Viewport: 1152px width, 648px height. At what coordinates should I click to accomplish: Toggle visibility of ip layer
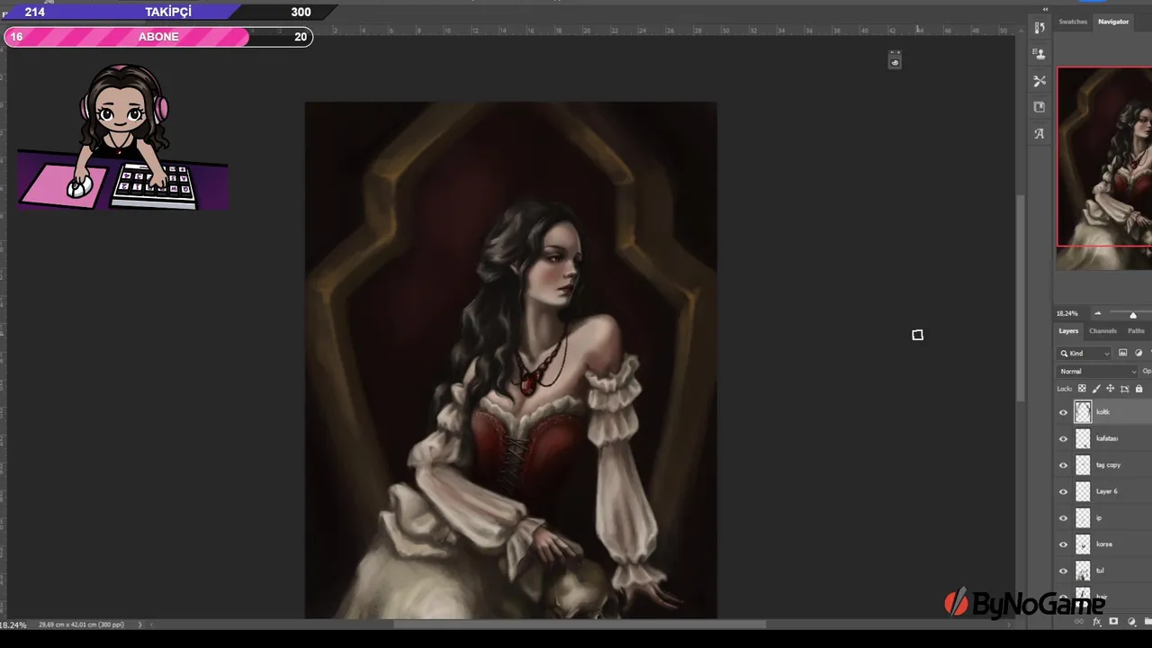pyautogui.click(x=1063, y=518)
